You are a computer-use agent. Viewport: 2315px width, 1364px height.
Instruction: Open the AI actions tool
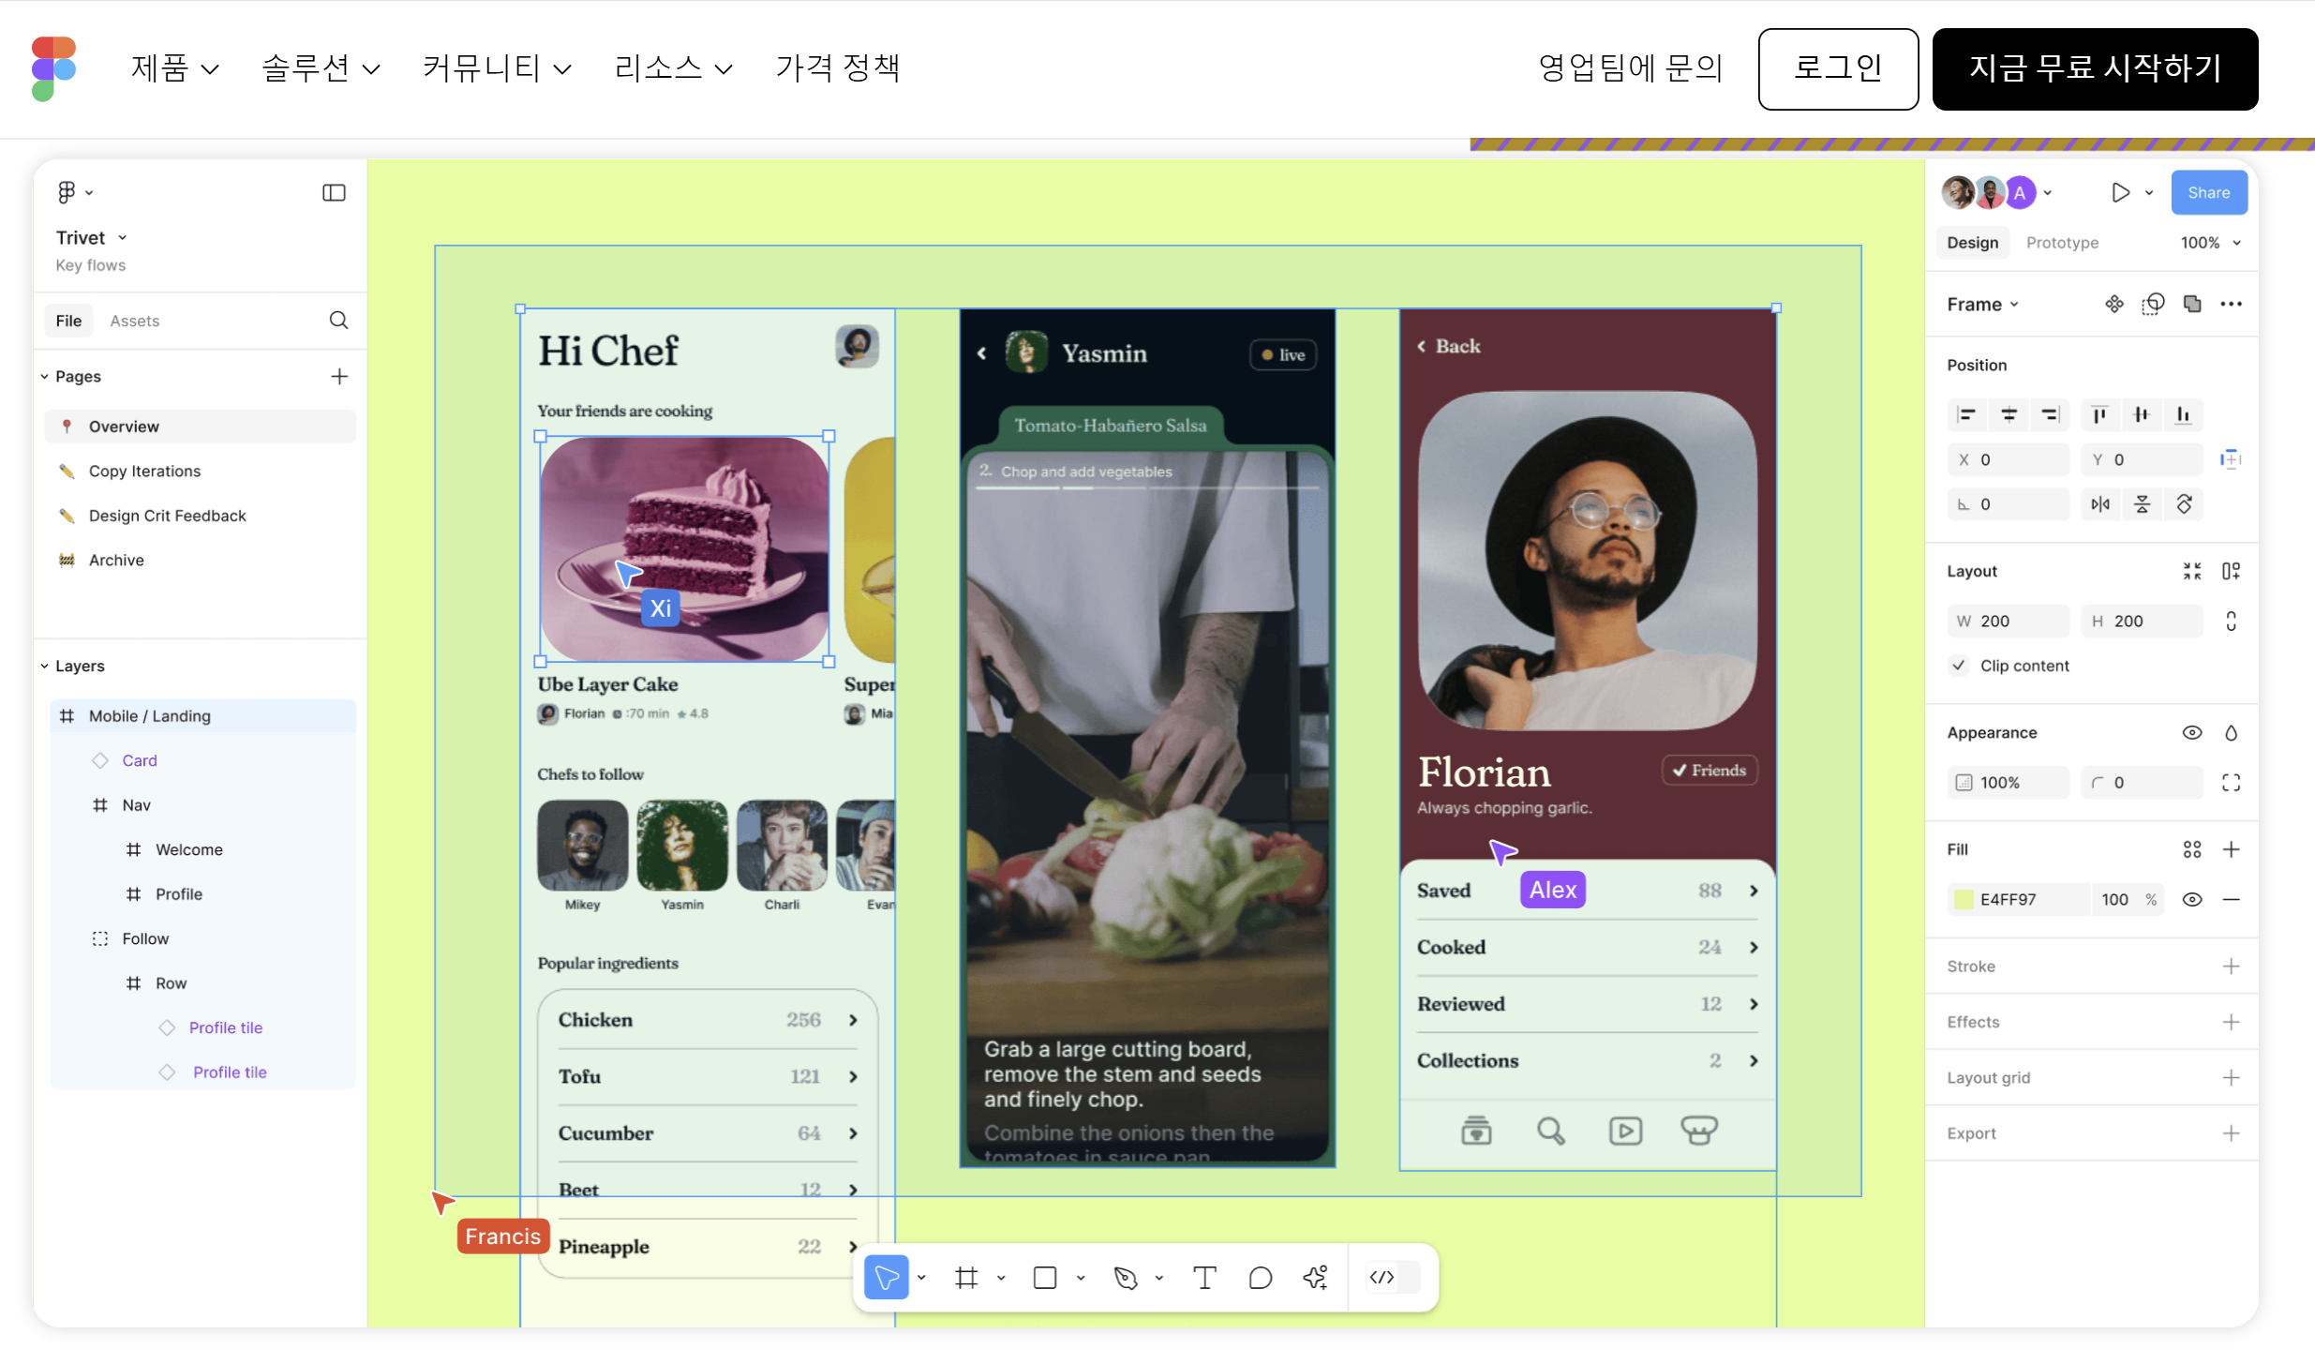pos(1316,1277)
